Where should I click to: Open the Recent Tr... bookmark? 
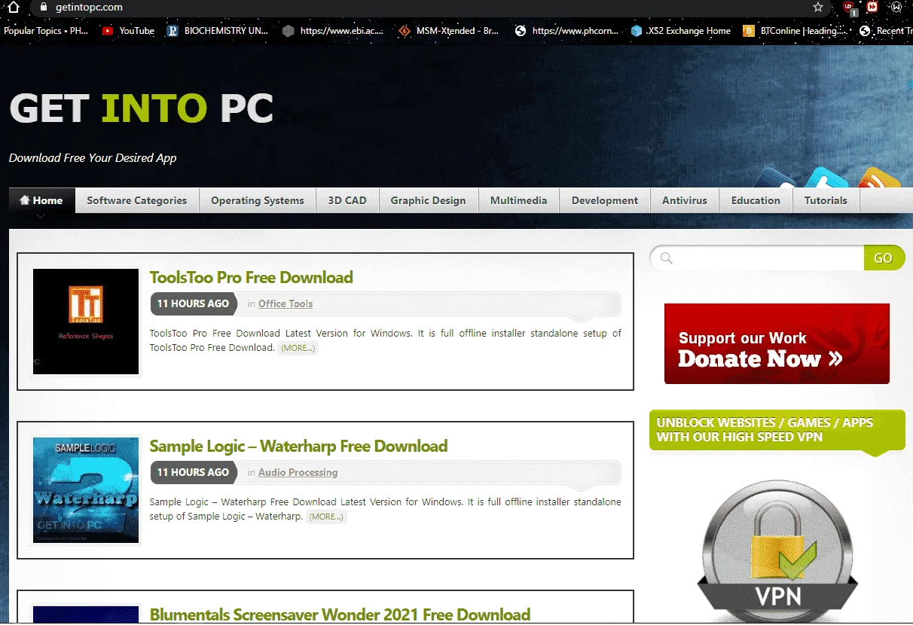click(x=884, y=31)
